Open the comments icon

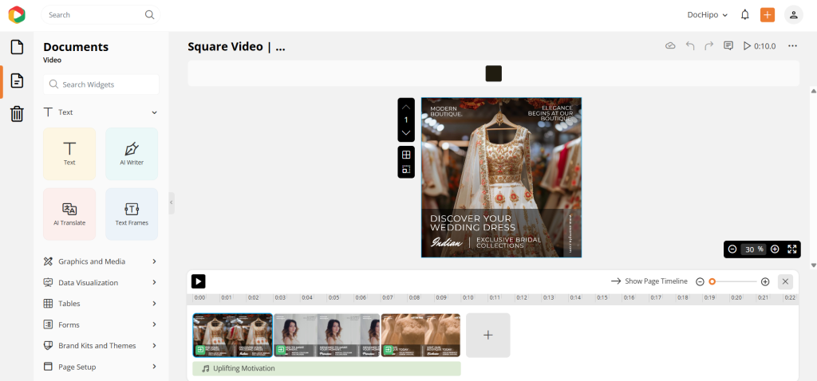728,45
